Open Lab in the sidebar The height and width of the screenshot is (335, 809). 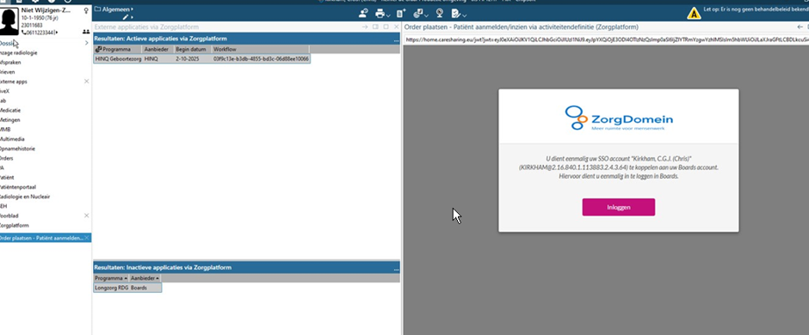click(4, 100)
